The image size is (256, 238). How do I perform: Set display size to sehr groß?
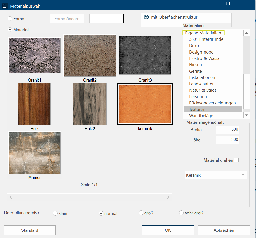[x=181, y=213]
